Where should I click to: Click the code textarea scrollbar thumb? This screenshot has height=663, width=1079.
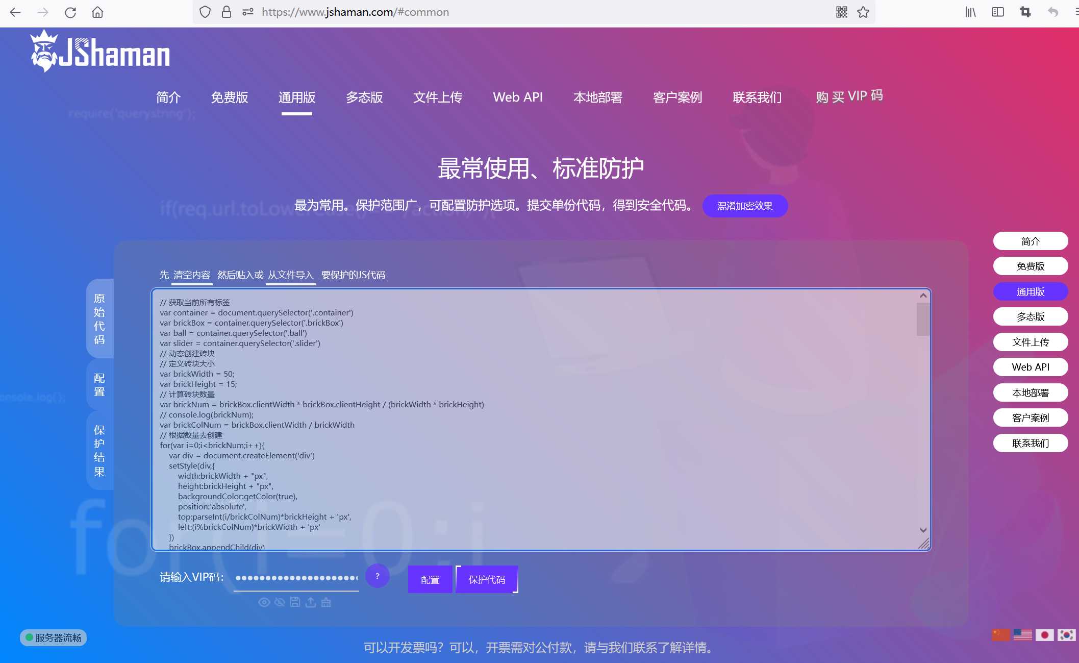(x=923, y=319)
